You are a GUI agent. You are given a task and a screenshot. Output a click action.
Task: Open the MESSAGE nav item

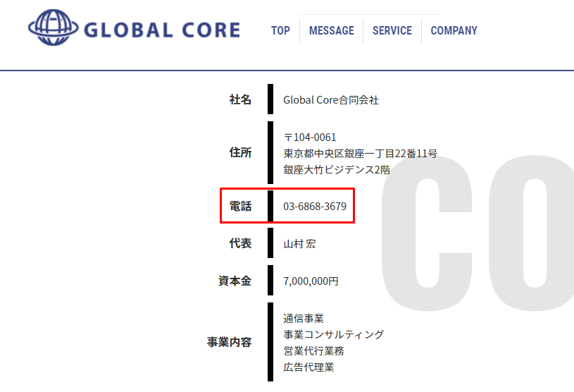(x=331, y=31)
